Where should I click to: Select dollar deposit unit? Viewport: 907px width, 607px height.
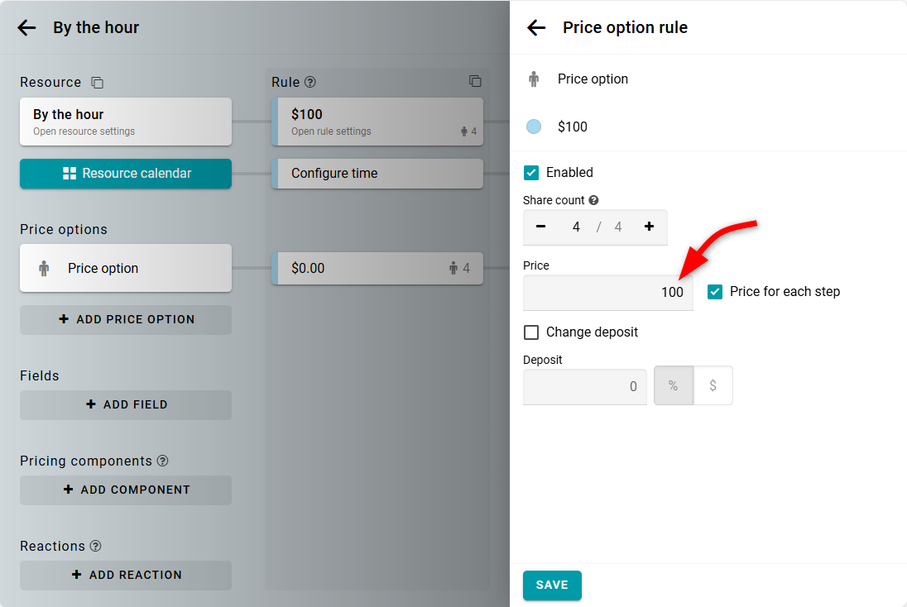pyautogui.click(x=713, y=386)
